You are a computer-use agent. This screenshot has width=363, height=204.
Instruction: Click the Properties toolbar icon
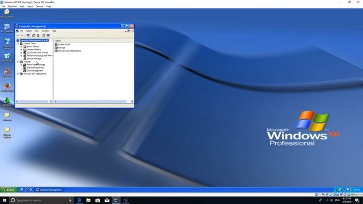coord(33,35)
